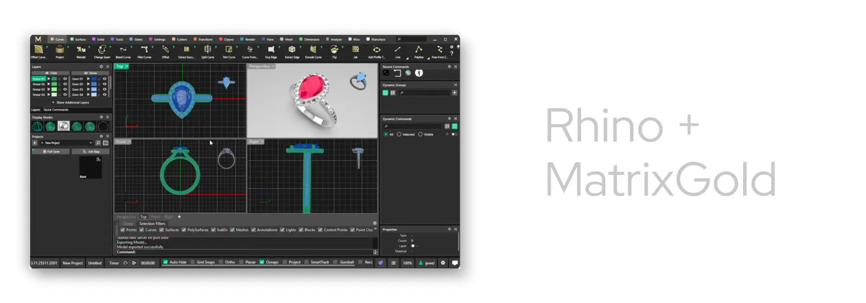Click the Job Bag button

90,151
